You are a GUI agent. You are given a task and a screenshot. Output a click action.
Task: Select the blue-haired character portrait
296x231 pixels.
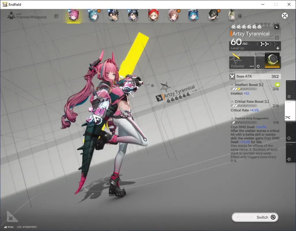click(193, 15)
